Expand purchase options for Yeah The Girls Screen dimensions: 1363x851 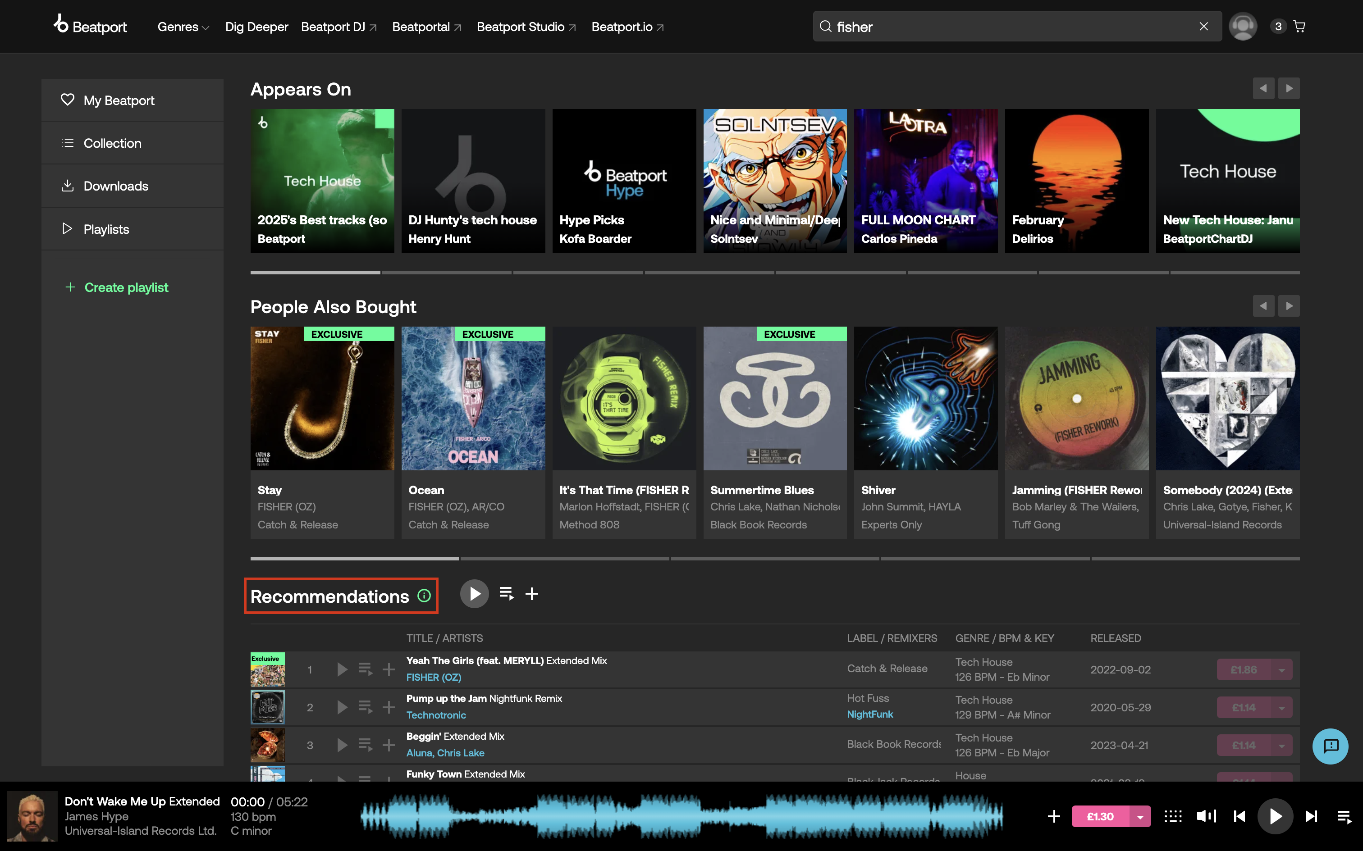1281,670
